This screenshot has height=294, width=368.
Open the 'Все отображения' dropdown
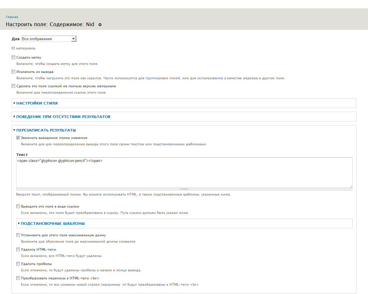[x=49, y=39]
